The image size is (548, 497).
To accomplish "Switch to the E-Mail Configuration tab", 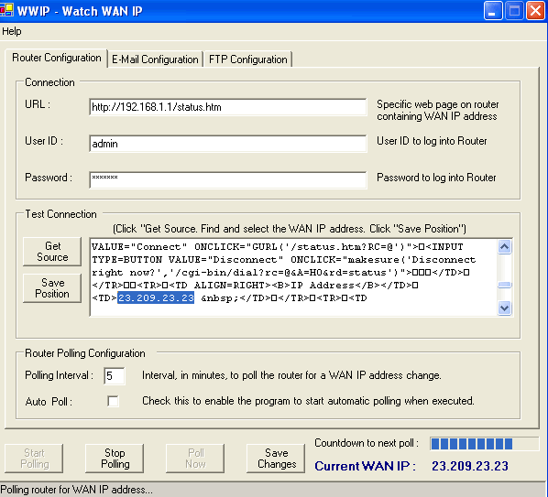I will click(155, 59).
